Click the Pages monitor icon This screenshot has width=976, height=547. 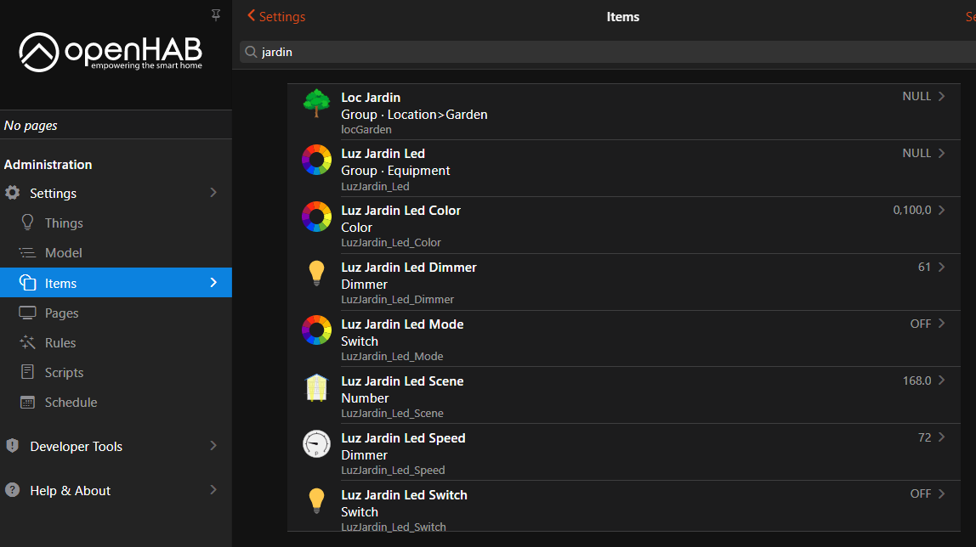[x=27, y=313]
